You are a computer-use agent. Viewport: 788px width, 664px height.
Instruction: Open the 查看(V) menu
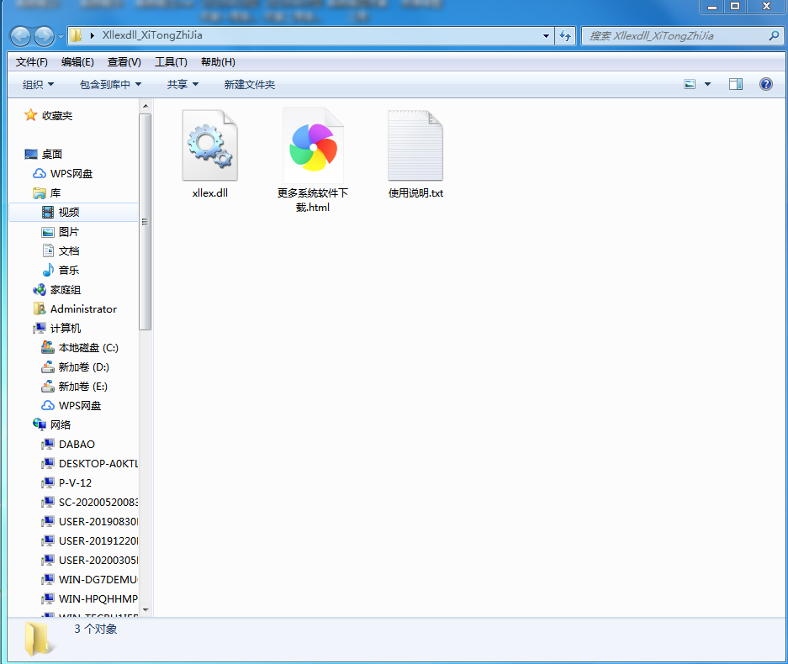[x=124, y=62]
